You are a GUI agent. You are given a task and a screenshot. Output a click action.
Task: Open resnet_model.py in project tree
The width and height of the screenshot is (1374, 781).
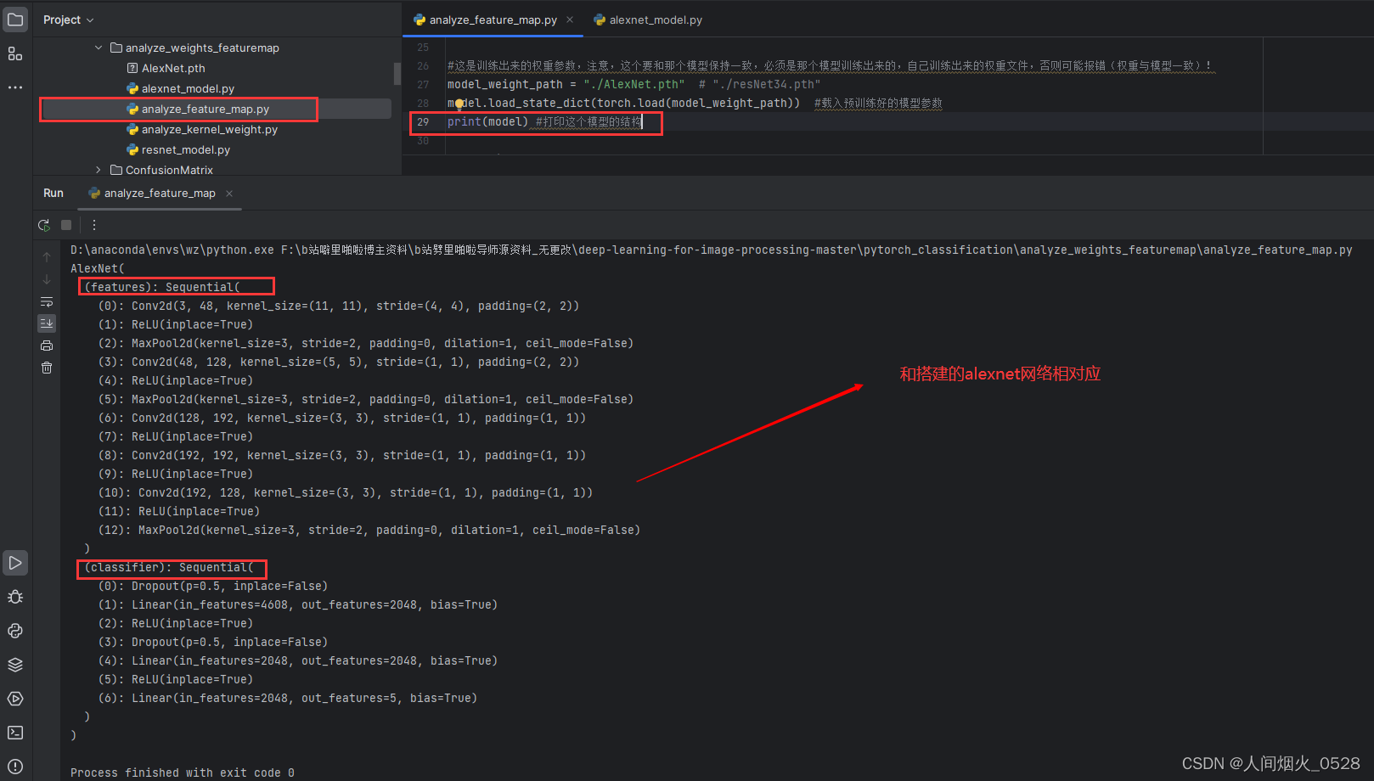coord(186,150)
